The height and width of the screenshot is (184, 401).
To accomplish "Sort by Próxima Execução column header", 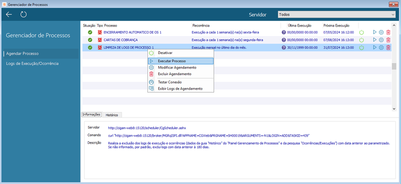I will (336, 25).
